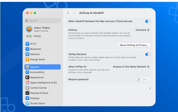Click About AirDrop & Privacy button
Viewport: 178px width, 112px height.
134,45
